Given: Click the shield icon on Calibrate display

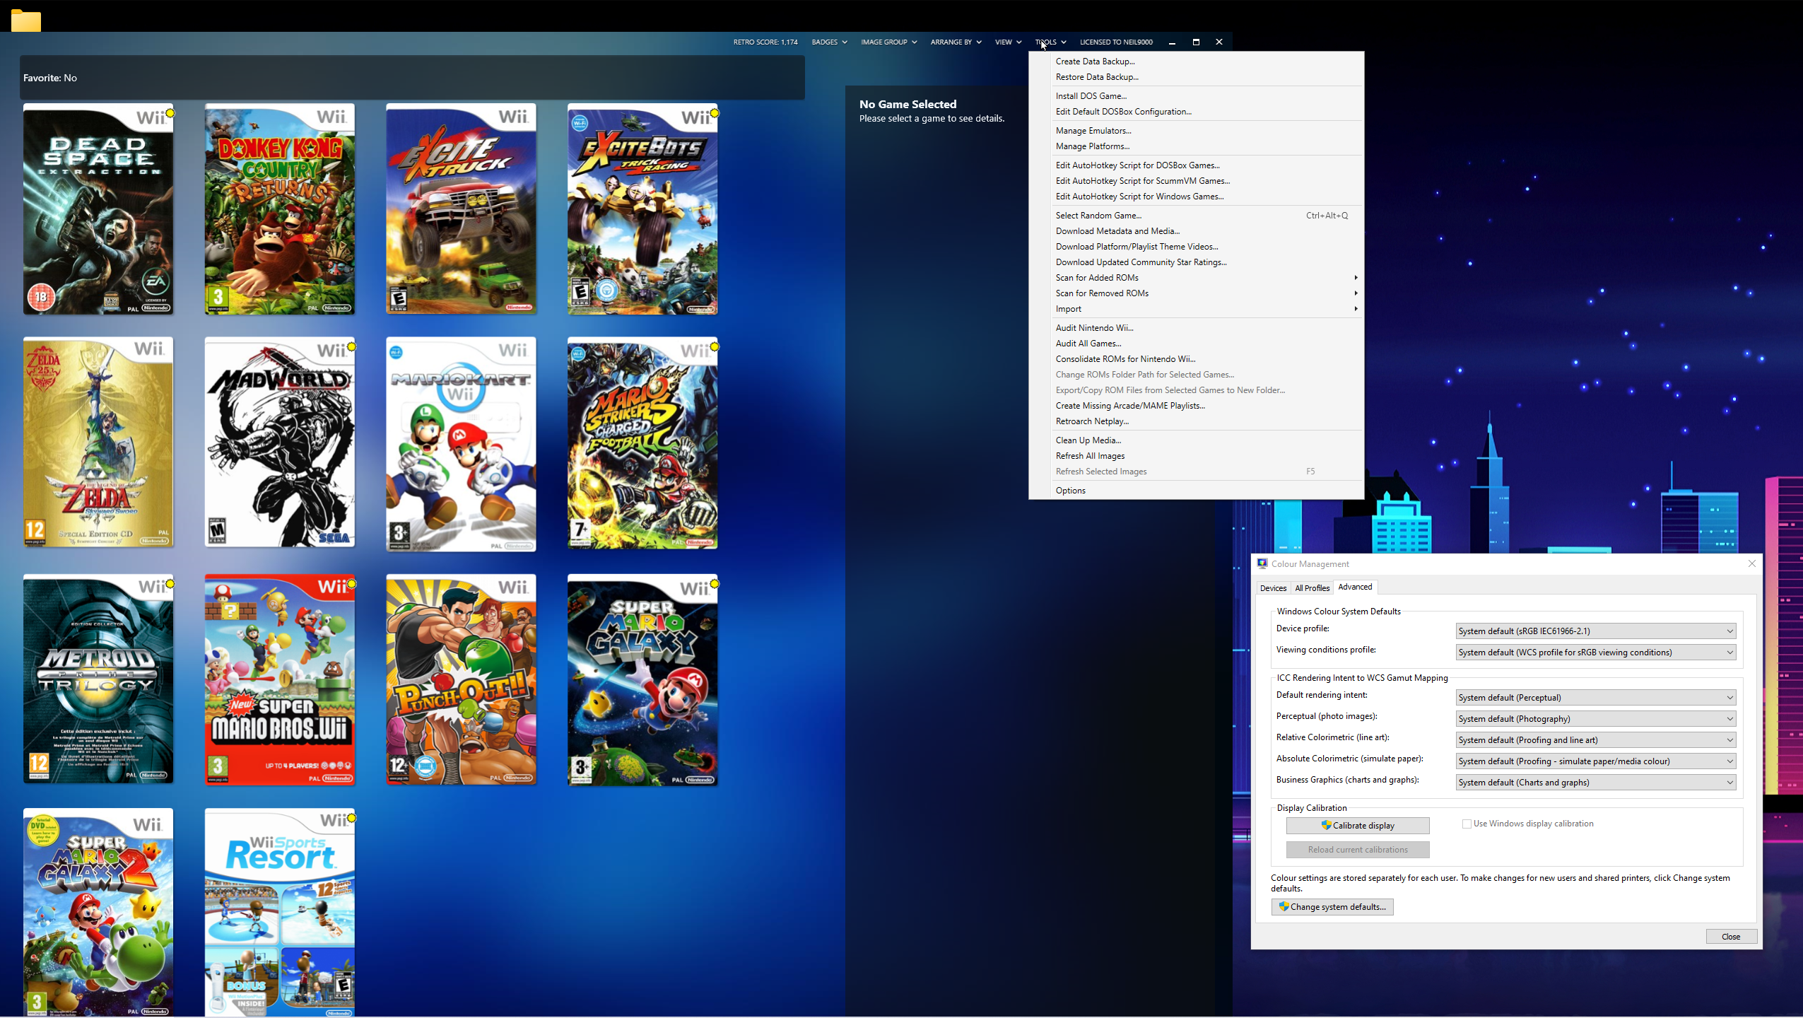Looking at the screenshot, I should click(1326, 825).
